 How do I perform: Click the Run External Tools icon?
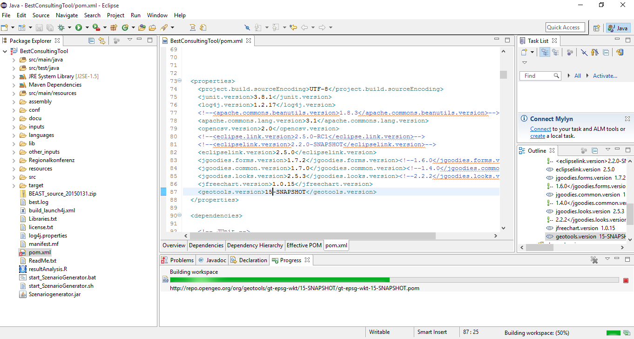[x=96, y=27]
